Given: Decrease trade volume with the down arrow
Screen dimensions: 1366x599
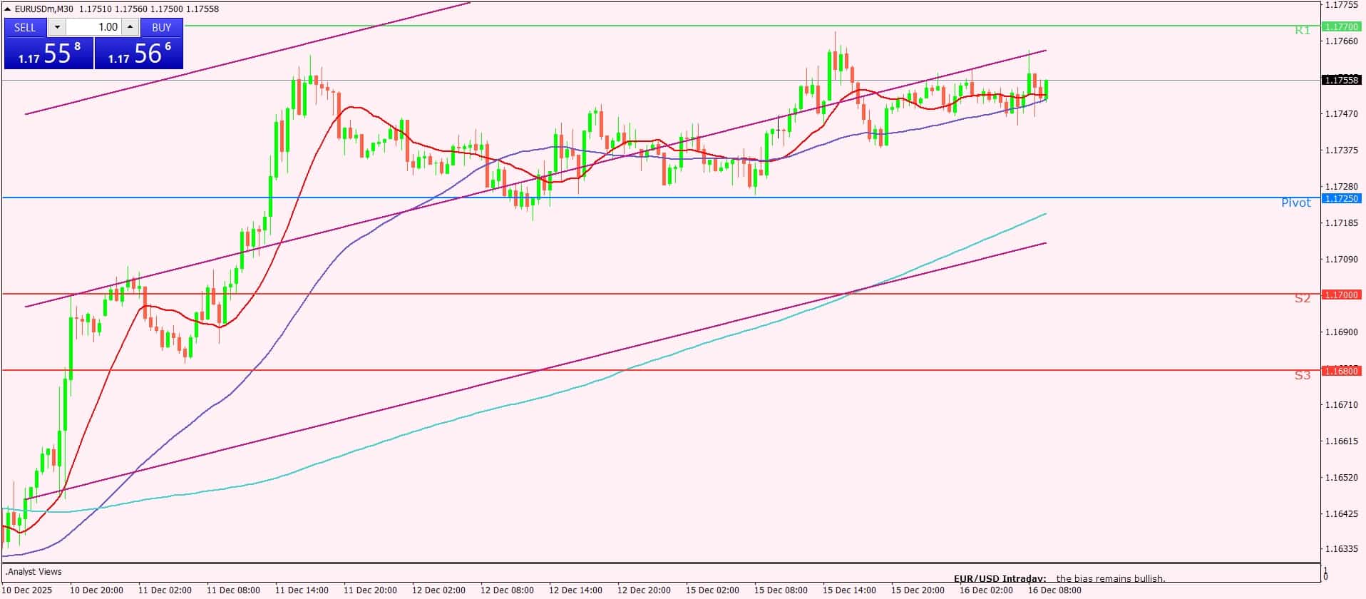Looking at the screenshot, I should point(57,27).
